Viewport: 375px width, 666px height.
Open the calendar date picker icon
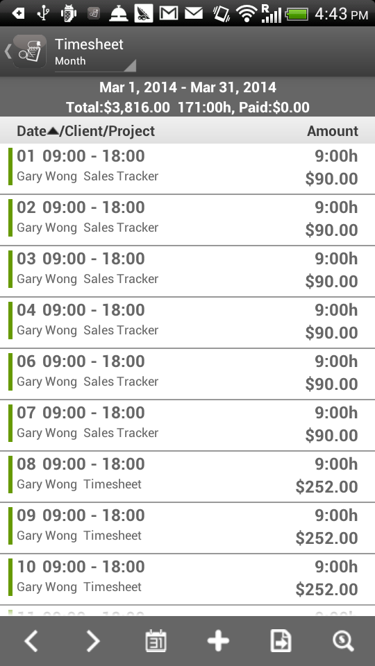point(156,641)
